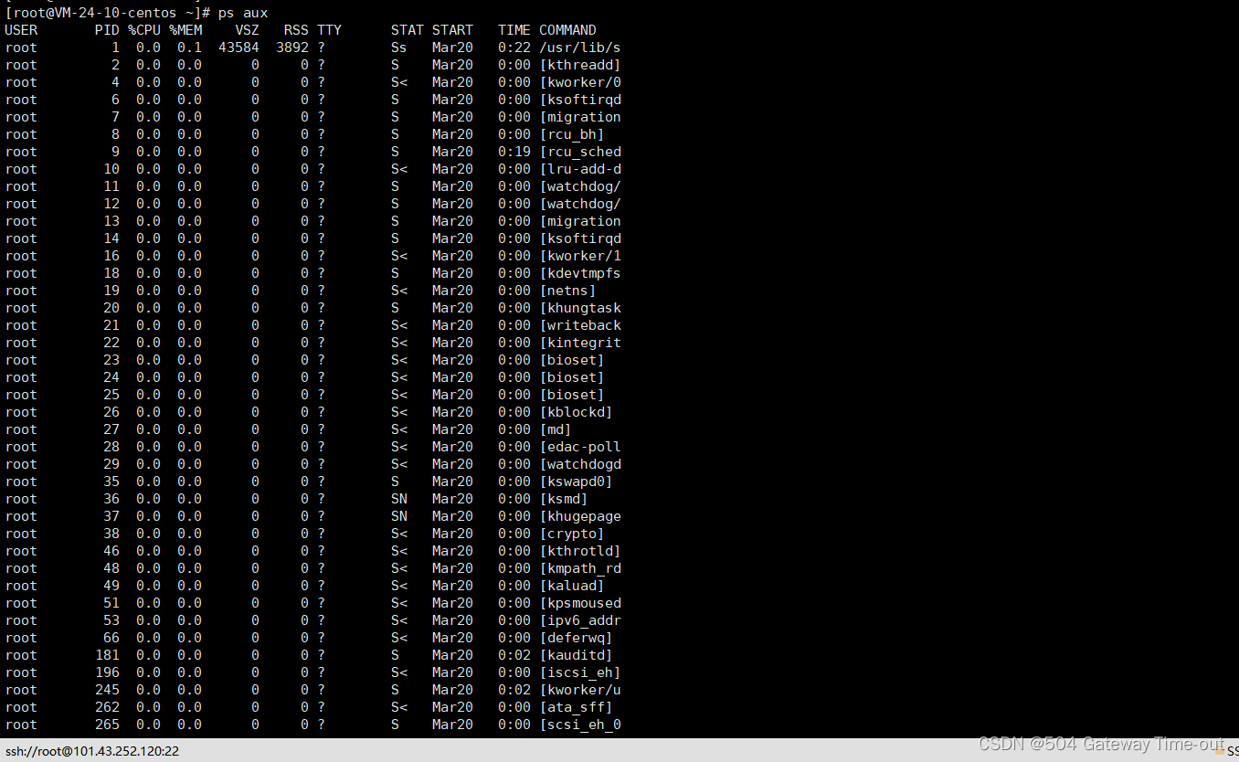Image resolution: width=1239 pixels, height=762 pixels.
Task: Click the RSS column header
Action: point(296,30)
